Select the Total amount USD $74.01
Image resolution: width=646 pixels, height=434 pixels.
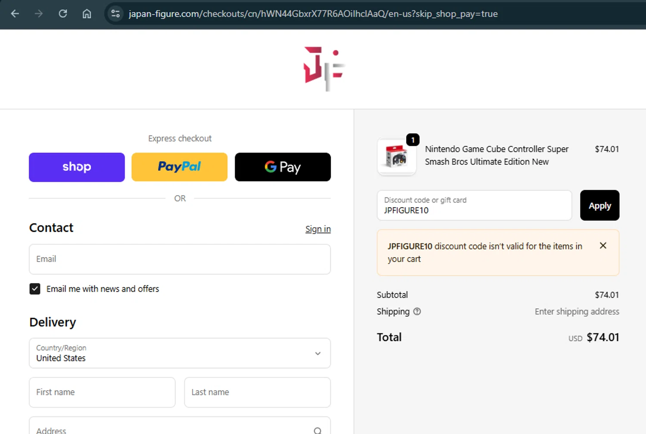point(593,337)
